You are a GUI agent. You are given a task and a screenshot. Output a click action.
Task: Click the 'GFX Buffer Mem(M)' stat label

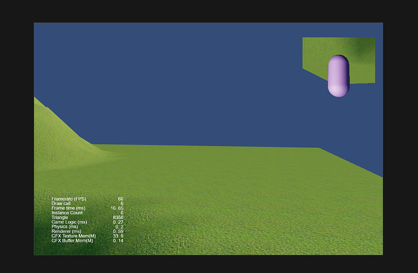(x=72, y=241)
